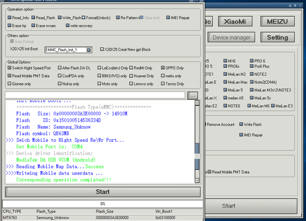
Task: Open the MEIZU section in back window
Action: [x=277, y=21]
